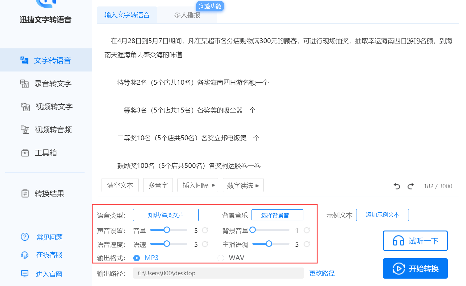Viewport: 466px width, 286px height.
Task: Click the 文字转语音 sidebar icon
Action: (x=24, y=60)
